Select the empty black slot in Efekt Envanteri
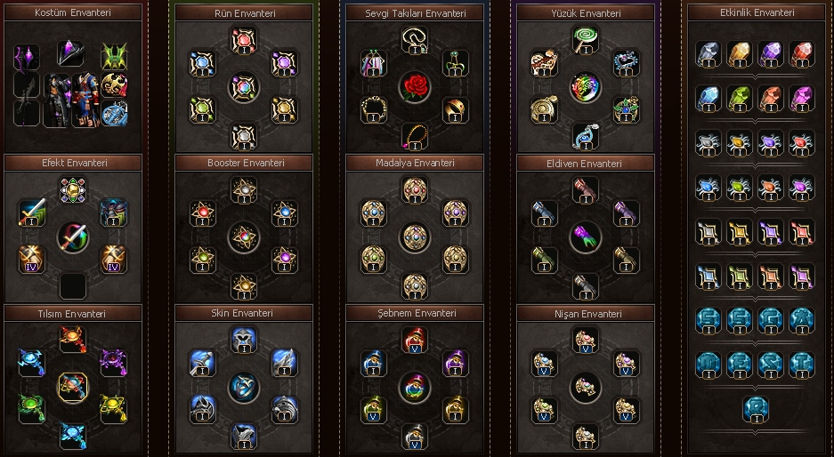The image size is (834, 457). 73,285
